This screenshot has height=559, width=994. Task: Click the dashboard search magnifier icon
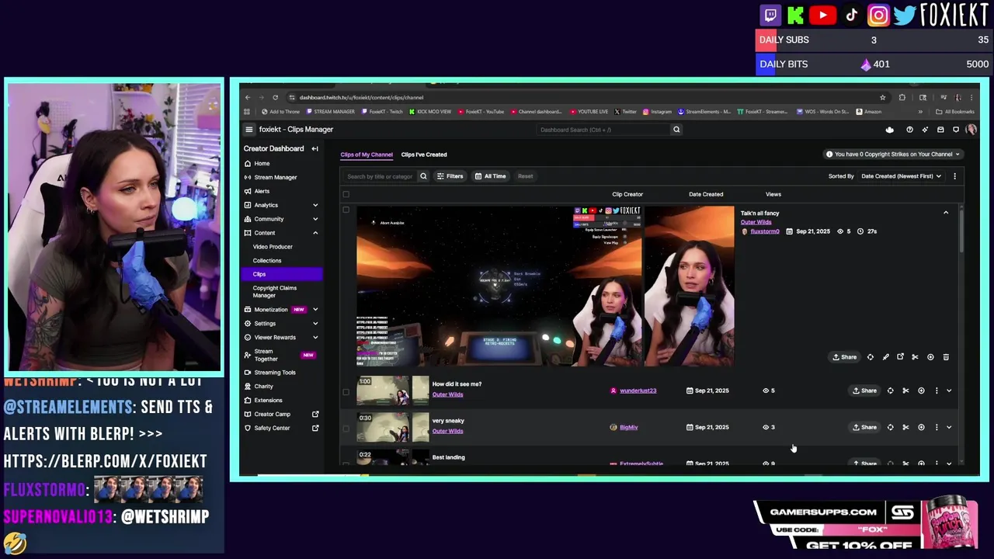pos(676,130)
